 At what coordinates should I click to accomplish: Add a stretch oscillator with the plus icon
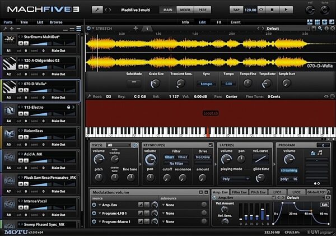point(136,29)
